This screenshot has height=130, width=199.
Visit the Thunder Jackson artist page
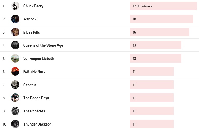(x=37, y=124)
